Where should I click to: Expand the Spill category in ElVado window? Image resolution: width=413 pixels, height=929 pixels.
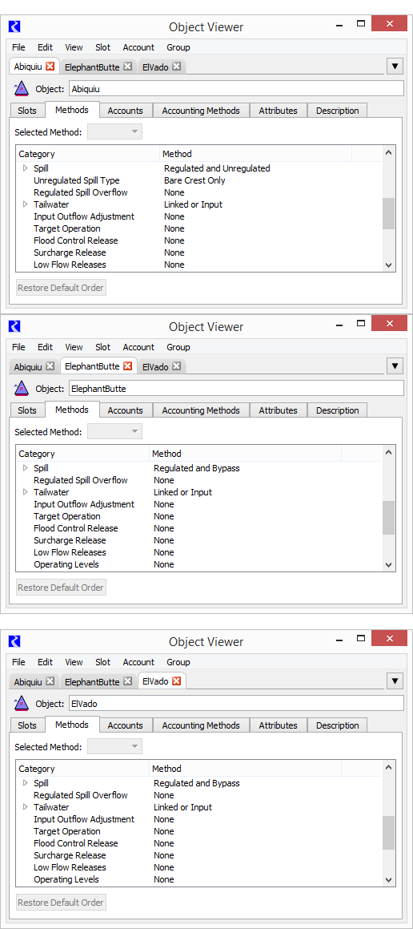point(26,783)
